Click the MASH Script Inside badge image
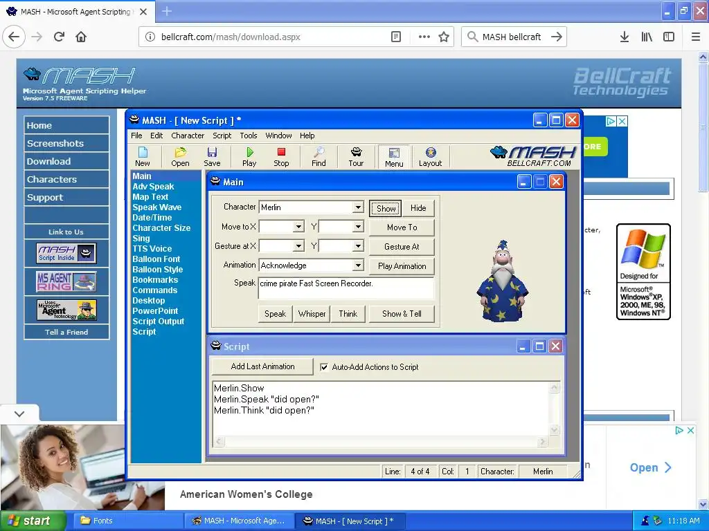This screenshot has height=531, width=709. click(66, 253)
